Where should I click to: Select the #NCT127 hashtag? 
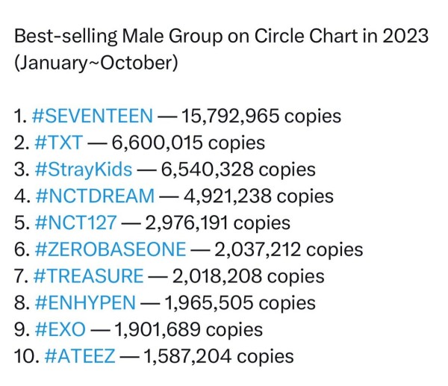point(79,223)
